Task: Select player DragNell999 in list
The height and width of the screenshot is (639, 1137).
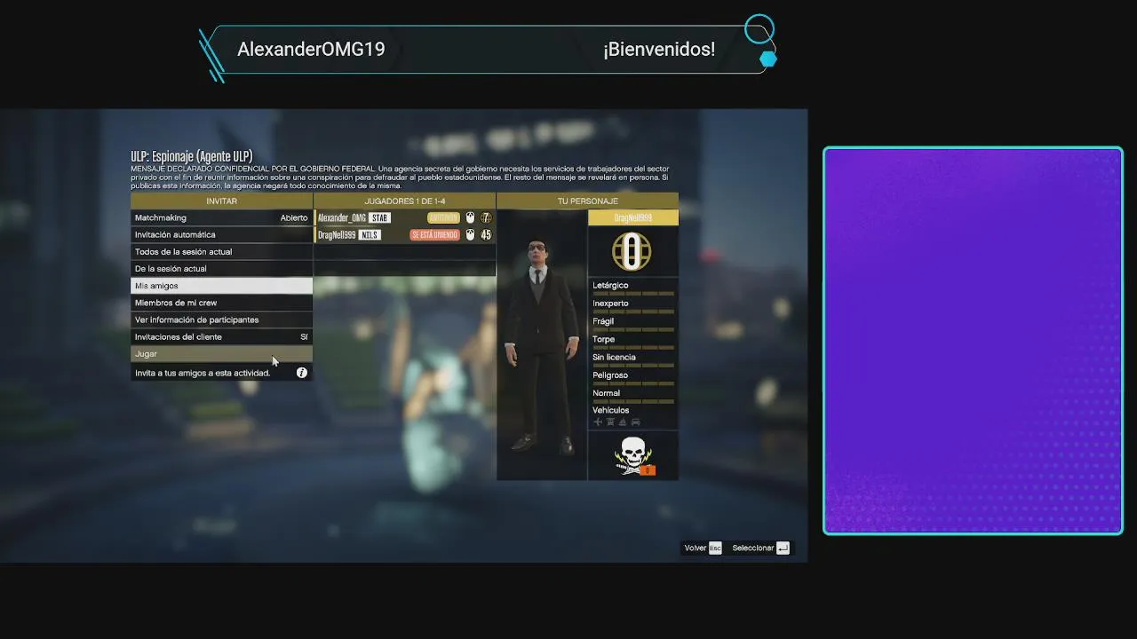Action: click(x=405, y=235)
